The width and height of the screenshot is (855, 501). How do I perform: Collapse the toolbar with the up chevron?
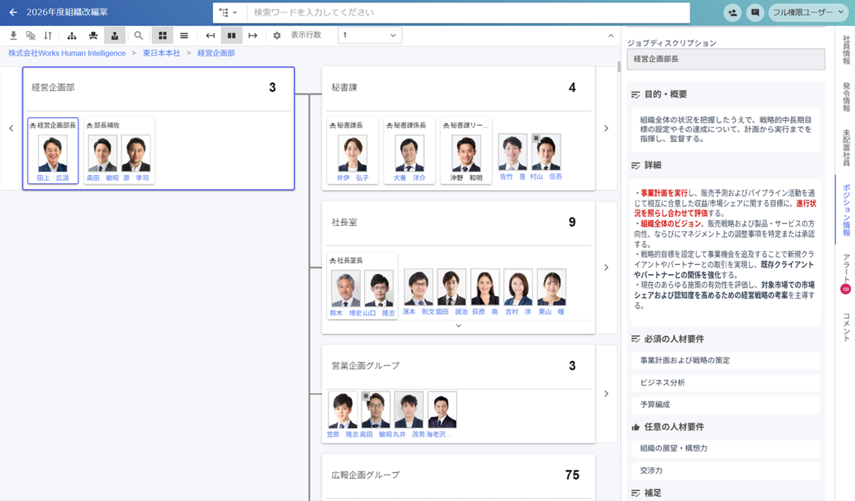611,36
